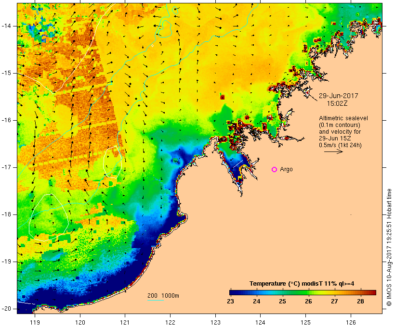Click the IMOS copyright timestamp text
395x327 pixels.
pos(389,248)
